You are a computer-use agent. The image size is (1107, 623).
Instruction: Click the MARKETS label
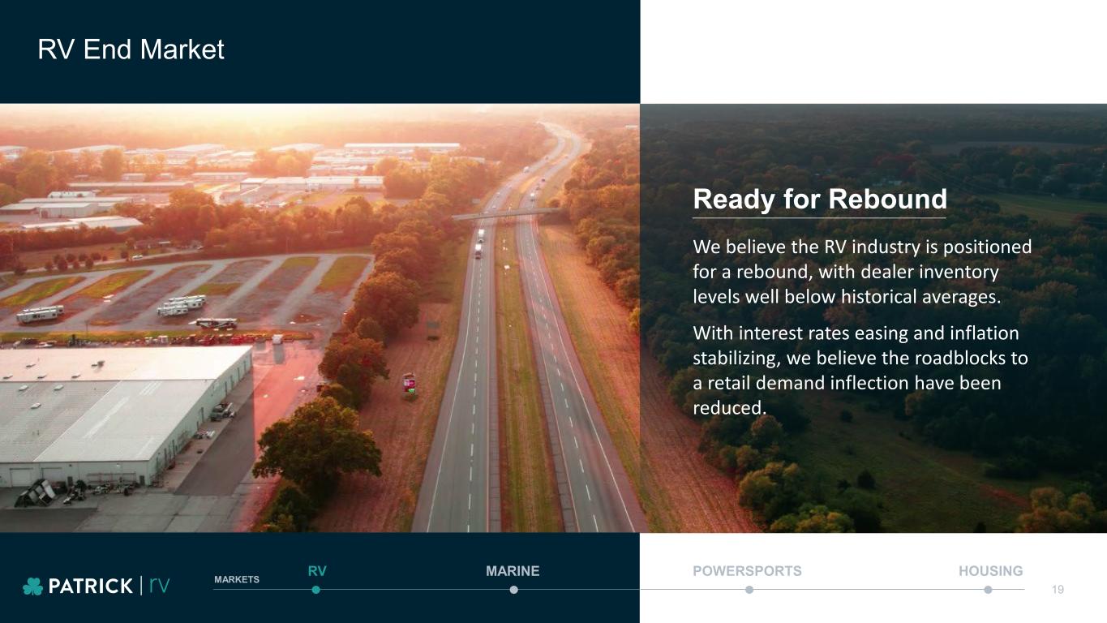(237, 579)
